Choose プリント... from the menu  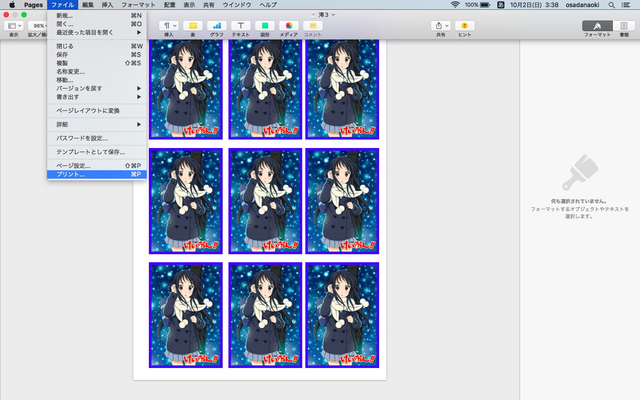(97, 174)
